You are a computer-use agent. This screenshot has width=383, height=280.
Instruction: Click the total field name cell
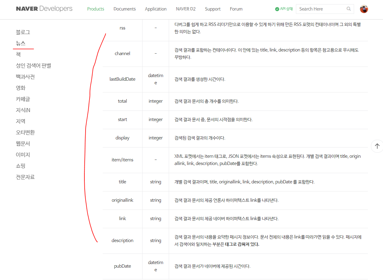click(122, 101)
